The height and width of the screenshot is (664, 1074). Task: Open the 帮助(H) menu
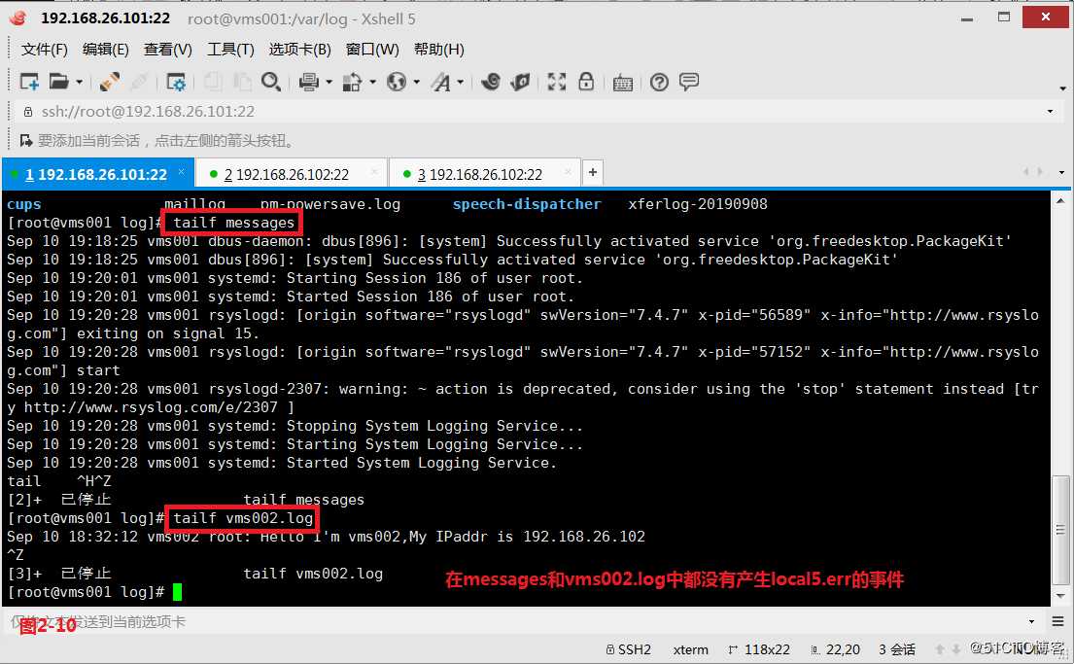(439, 50)
